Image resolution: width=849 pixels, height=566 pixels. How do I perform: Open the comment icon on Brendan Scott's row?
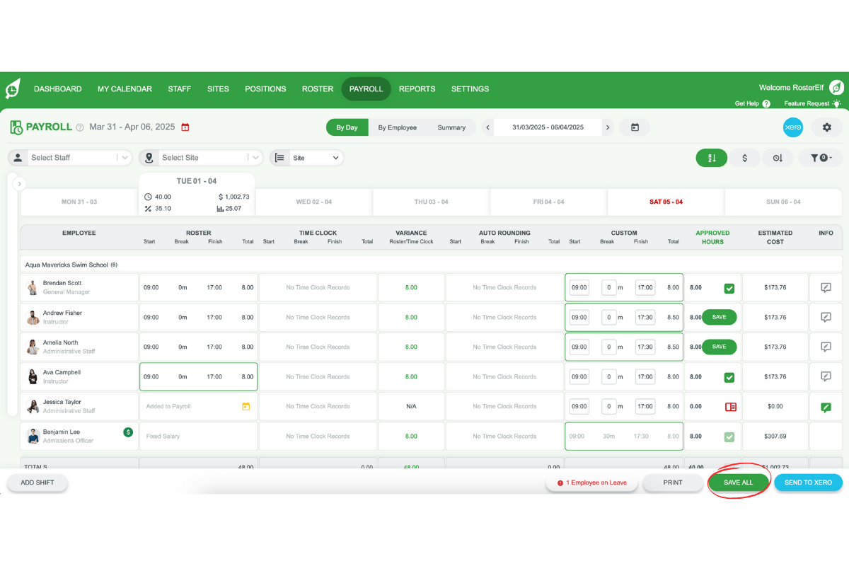click(x=826, y=287)
